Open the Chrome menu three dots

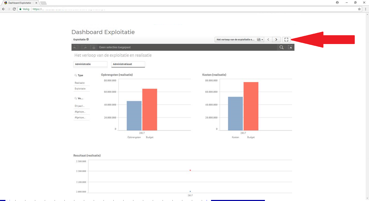(366, 9)
